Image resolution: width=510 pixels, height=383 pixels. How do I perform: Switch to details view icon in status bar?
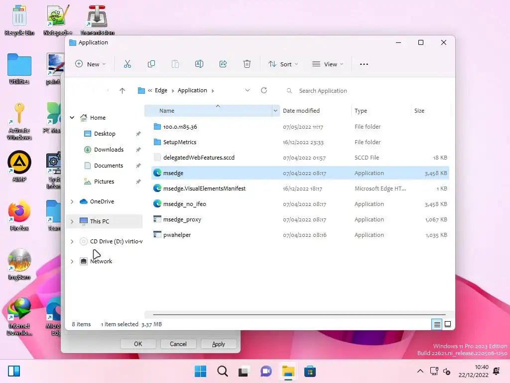pyautogui.click(x=437, y=324)
